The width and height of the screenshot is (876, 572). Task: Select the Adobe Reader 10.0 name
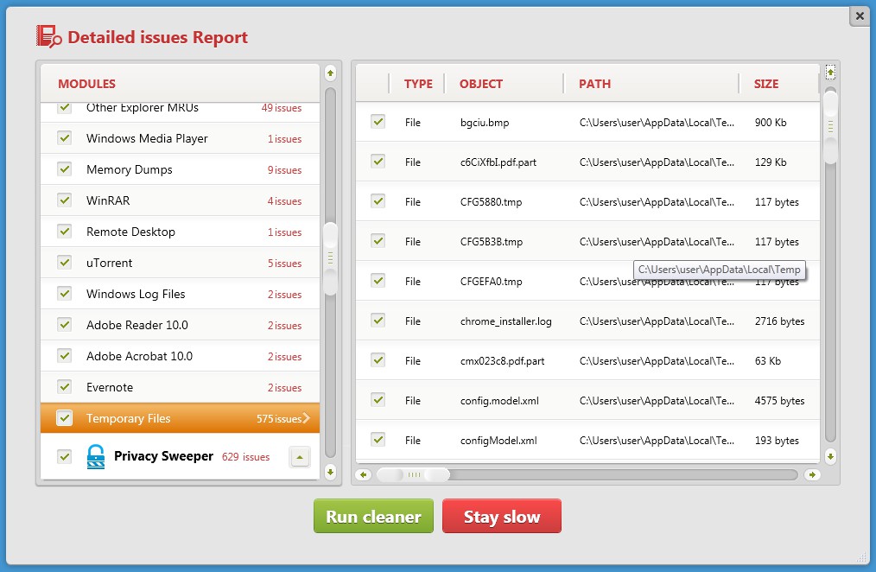pyautogui.click(x=136, y=325)
